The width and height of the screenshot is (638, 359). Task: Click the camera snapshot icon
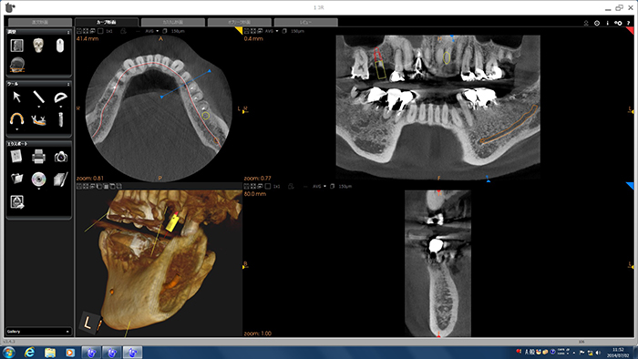[x=61, y=157]
